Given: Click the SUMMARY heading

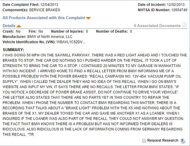Looking at the screenshot, I should (13, 50).
